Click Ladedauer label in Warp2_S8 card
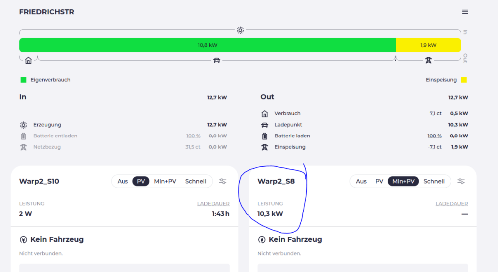 (x=451, y=204)
